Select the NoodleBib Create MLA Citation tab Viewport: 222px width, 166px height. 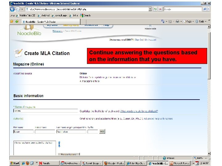[x=51, y=22]
